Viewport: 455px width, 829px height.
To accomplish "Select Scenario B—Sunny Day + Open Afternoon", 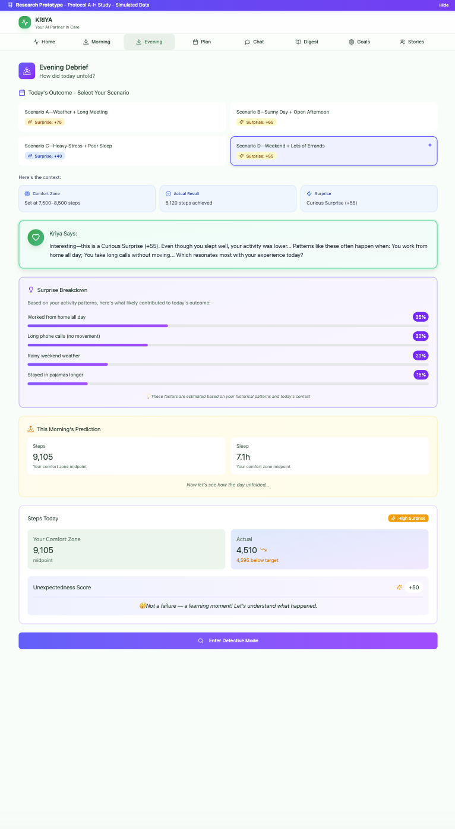I will coord(333,117).
